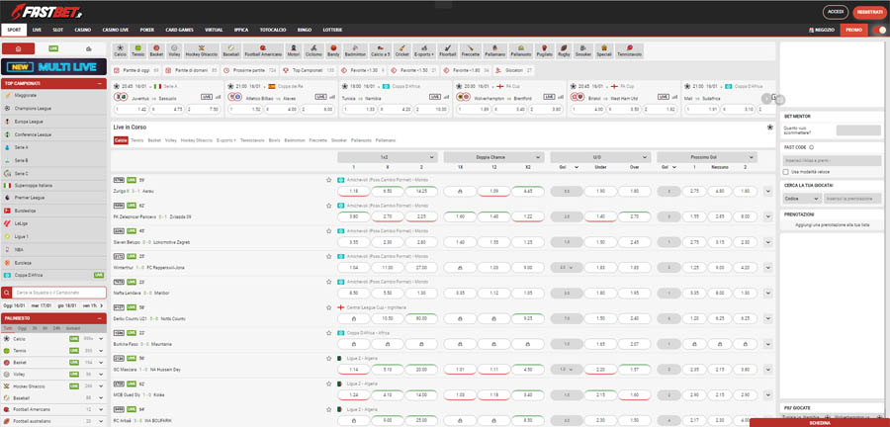Select the Cricket sport icon
890x427 pixels.
point(401,50)
